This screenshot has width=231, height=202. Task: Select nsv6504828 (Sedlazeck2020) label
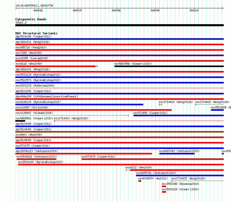tap(37, 157)
